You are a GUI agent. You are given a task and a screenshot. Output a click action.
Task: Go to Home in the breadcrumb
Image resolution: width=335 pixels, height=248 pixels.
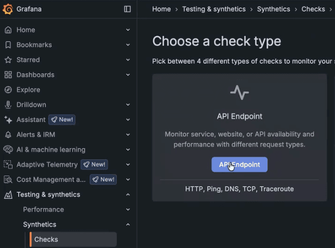coord(161,9)
